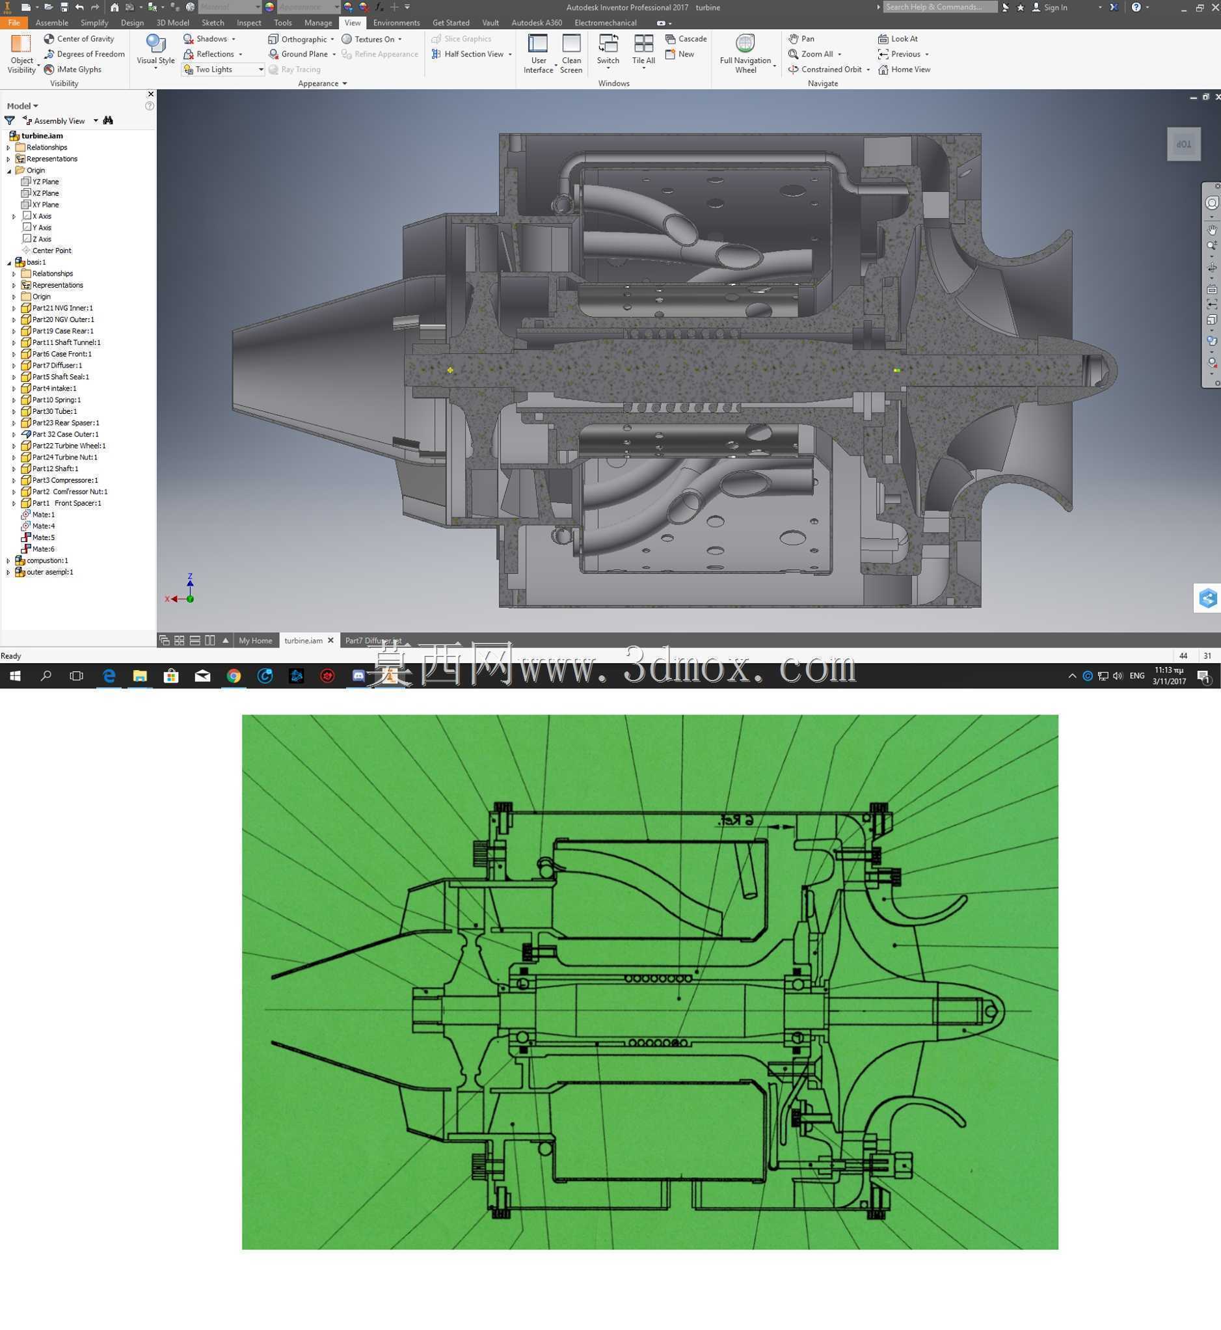This screenshot has width=1221, height=1330.
Task: Toggle Degrees of Freedom display
Action: click(x=84, y=54)
